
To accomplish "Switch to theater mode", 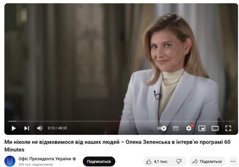I will tap(215, 128).
